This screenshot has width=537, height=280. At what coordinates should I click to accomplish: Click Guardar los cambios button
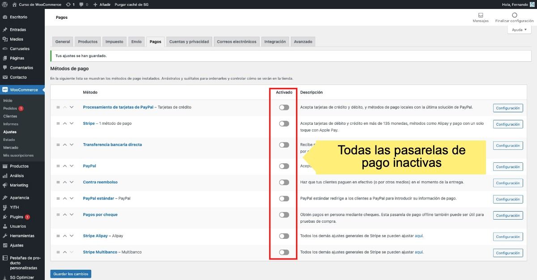point(71,274)
